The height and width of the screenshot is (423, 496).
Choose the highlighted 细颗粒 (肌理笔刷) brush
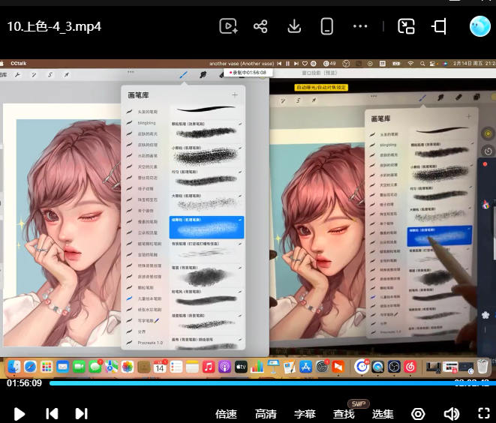[206, 227]
